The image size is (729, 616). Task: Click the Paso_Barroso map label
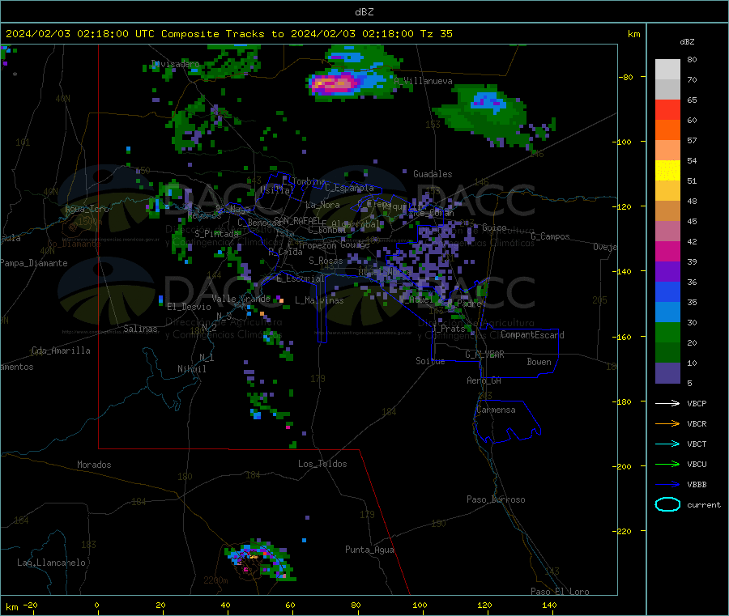coord(496,499)
